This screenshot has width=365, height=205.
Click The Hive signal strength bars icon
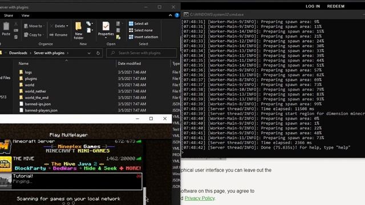(x=139, y=158)
